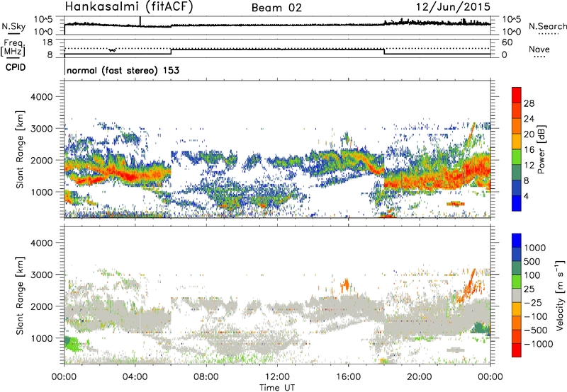This screenshot has width=567, height=392.
Task: Click the blue bottom of the Power color bar
Action: click(x=517, y=203)
